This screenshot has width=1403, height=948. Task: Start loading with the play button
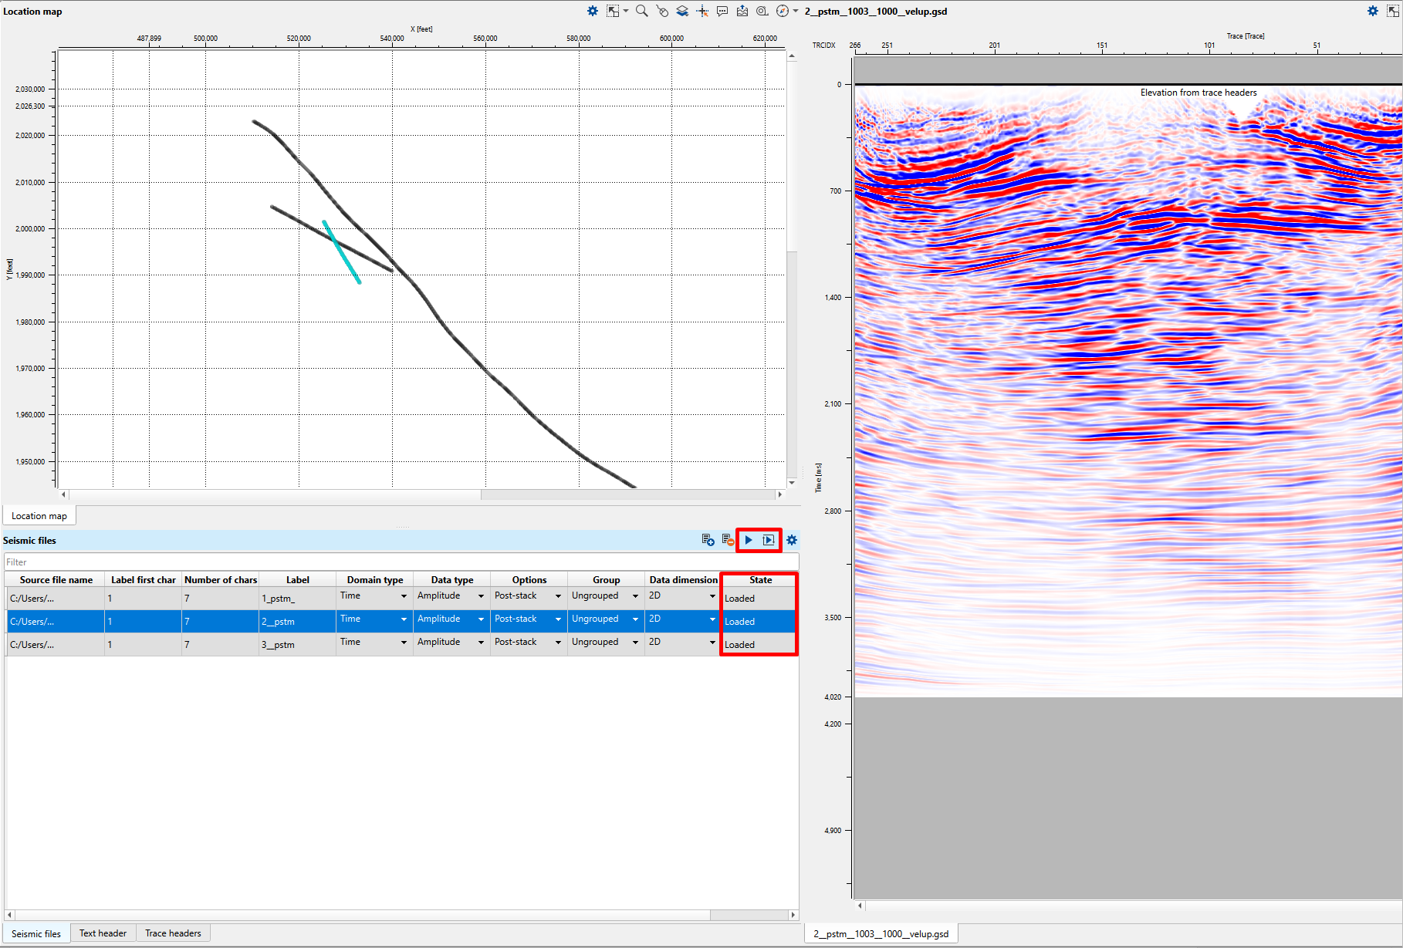pyautogui.click(x=749, y=540)
